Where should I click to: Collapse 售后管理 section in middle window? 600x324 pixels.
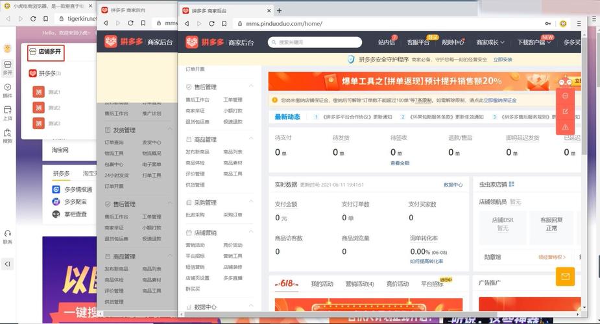(169, 203)
